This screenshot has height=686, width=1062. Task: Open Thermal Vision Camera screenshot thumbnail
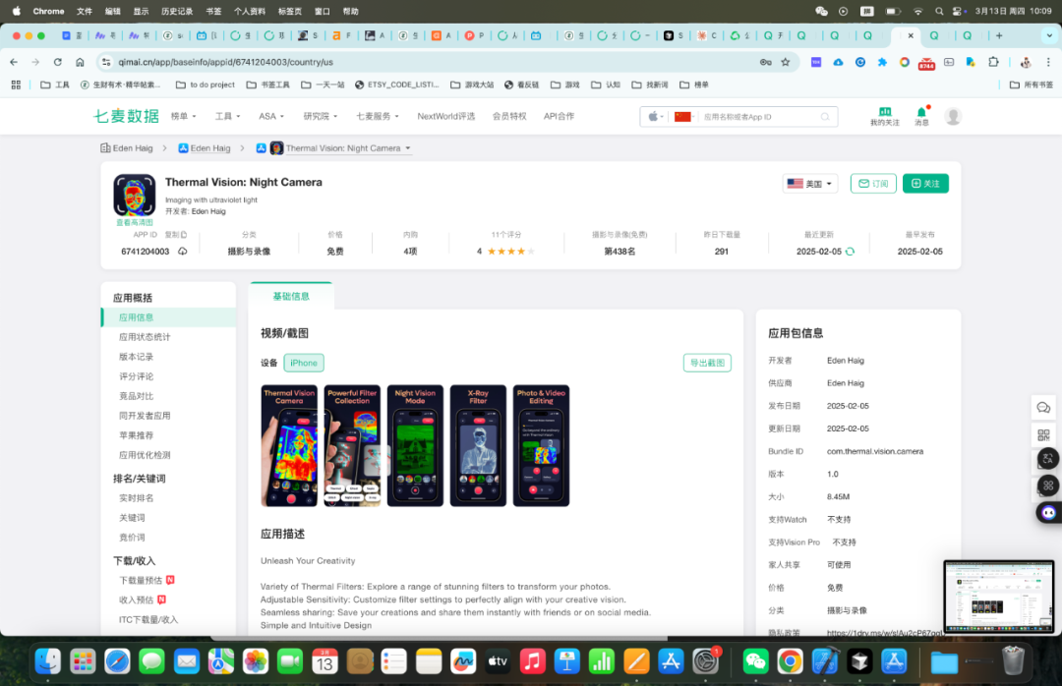289,445
